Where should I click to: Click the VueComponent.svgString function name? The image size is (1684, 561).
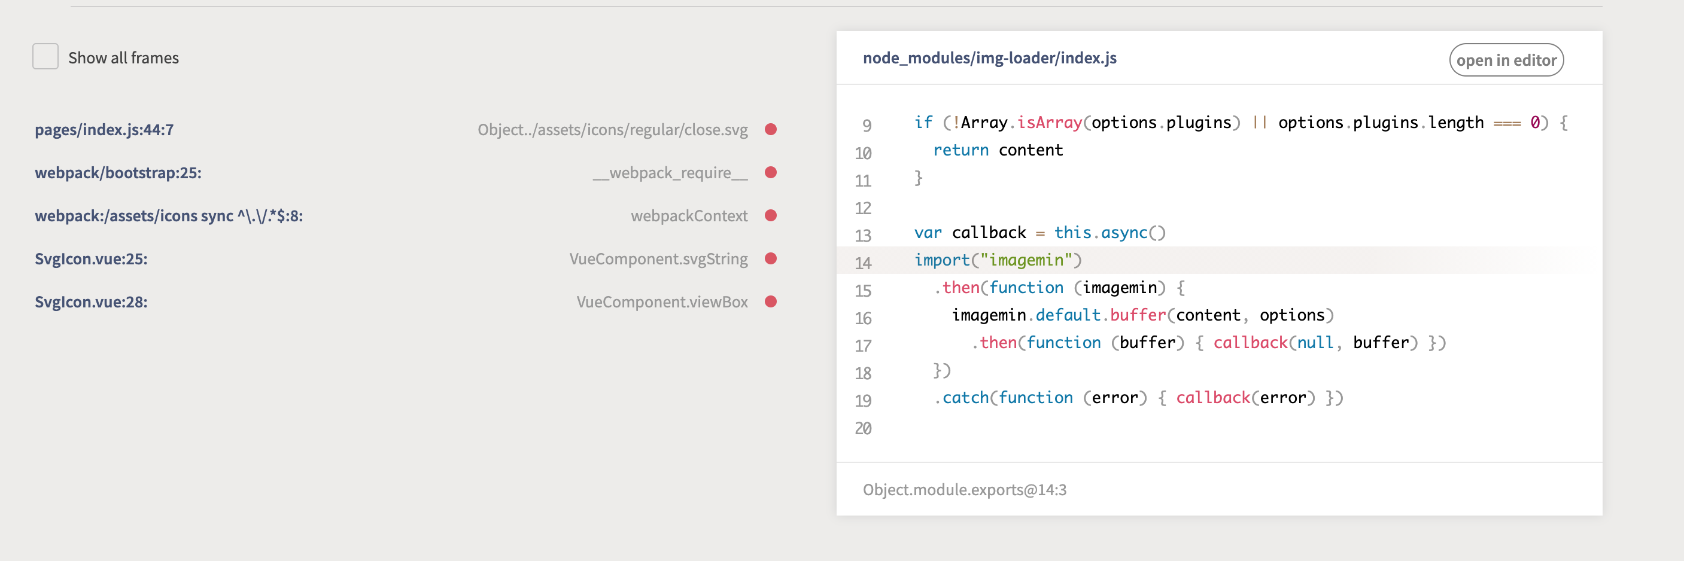[658, 258]
